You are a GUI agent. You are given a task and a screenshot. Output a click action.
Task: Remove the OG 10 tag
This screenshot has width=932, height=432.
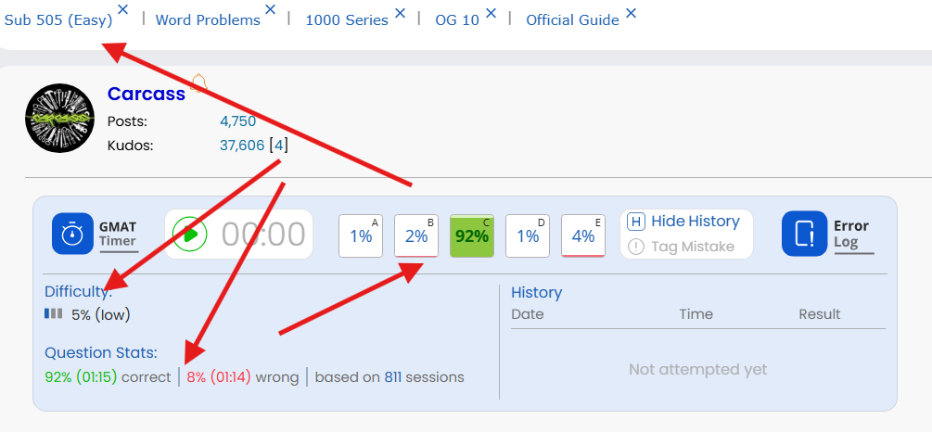(x=491, y=12)
